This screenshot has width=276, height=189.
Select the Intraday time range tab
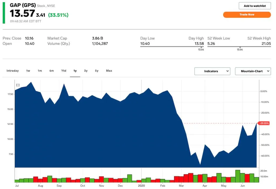point(12,71)
